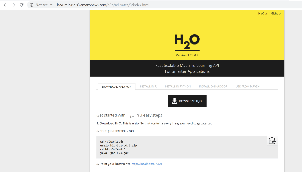Click 'Fast Scalable Machine Learning API' tagline

[187, 65]
